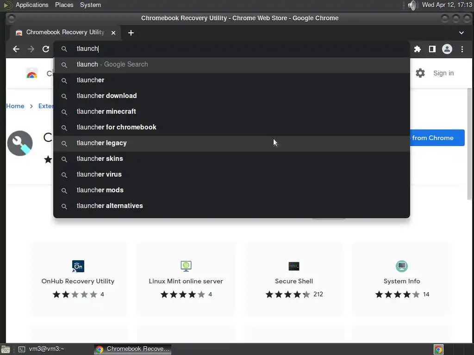This screenshot has width=474, height=355.
Task: Follow the Home breadcrumb link
Action: (15, 106)
